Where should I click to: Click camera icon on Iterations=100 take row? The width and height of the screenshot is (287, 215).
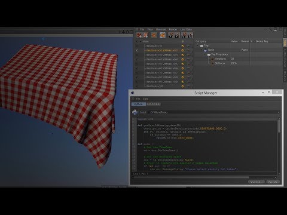(188, 87)
